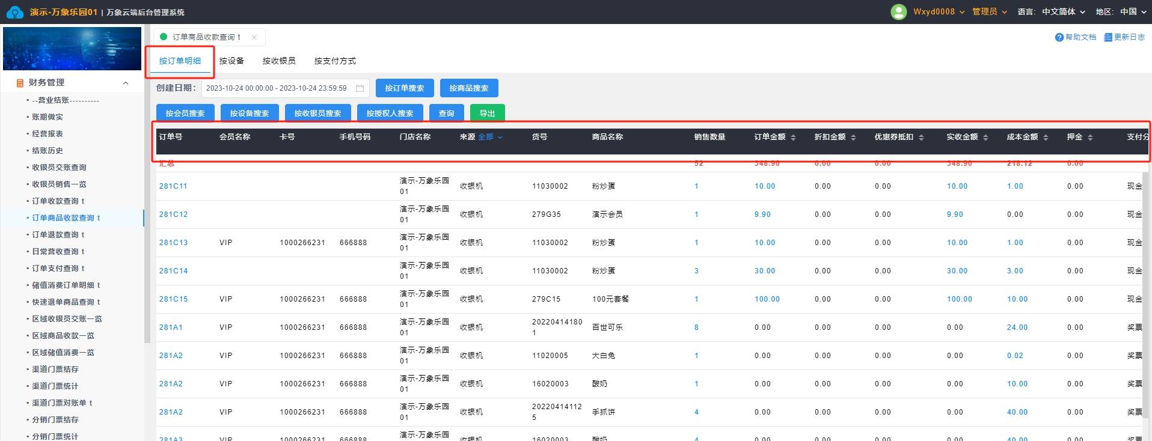1152x441 pixels.
Task: Open order number 281C13 link
Action: (173, 243)
